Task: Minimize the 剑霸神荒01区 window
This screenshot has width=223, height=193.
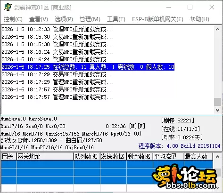Action: [x=169, y=7]
